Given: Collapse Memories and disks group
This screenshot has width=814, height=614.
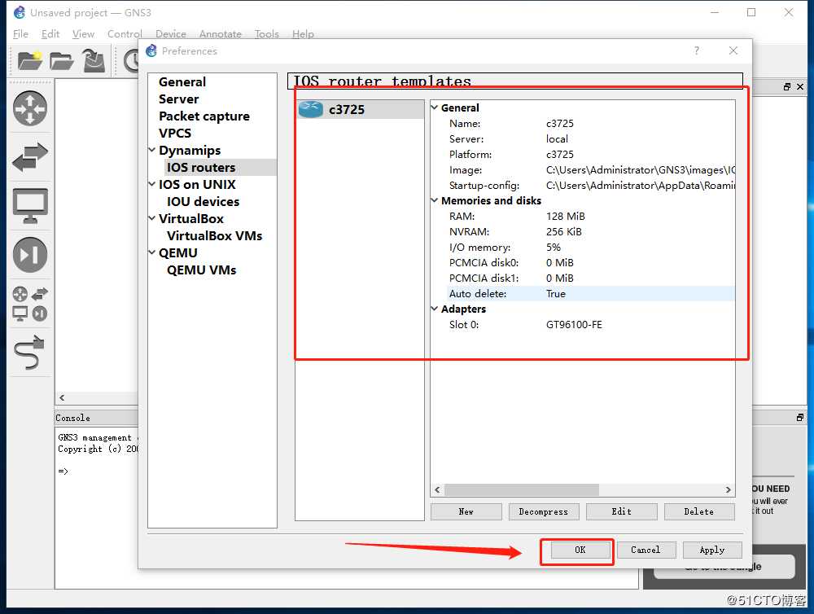Looking at the screenshot, I should pyautogui.click(x=435, y=200).
